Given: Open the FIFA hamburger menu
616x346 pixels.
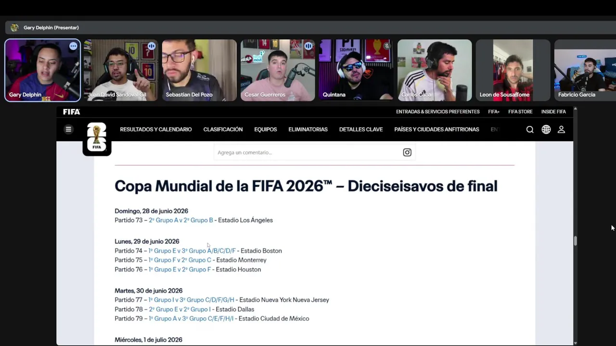Looking at the screenshot, I should (68, 129).
